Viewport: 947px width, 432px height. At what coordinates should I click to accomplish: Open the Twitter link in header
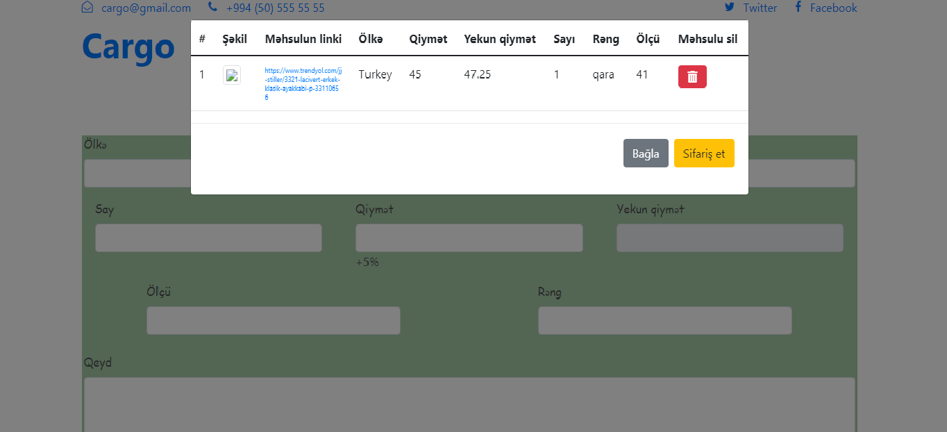[760, 8]
